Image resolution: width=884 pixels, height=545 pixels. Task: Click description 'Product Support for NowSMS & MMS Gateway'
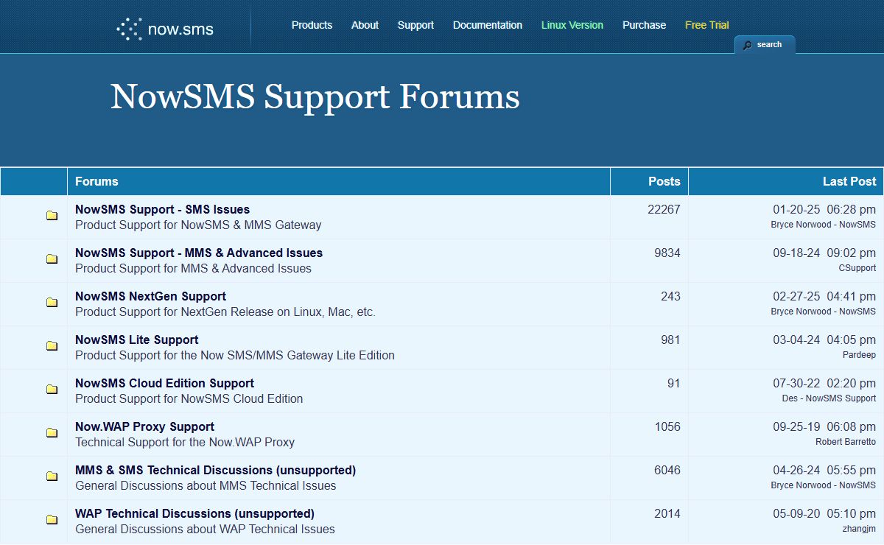pyautogui.click(x=198, y=225)
